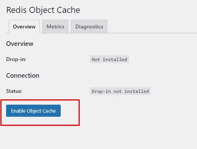Select the Overview tab
The image size is (197, 149).
[x=24, y=27]
